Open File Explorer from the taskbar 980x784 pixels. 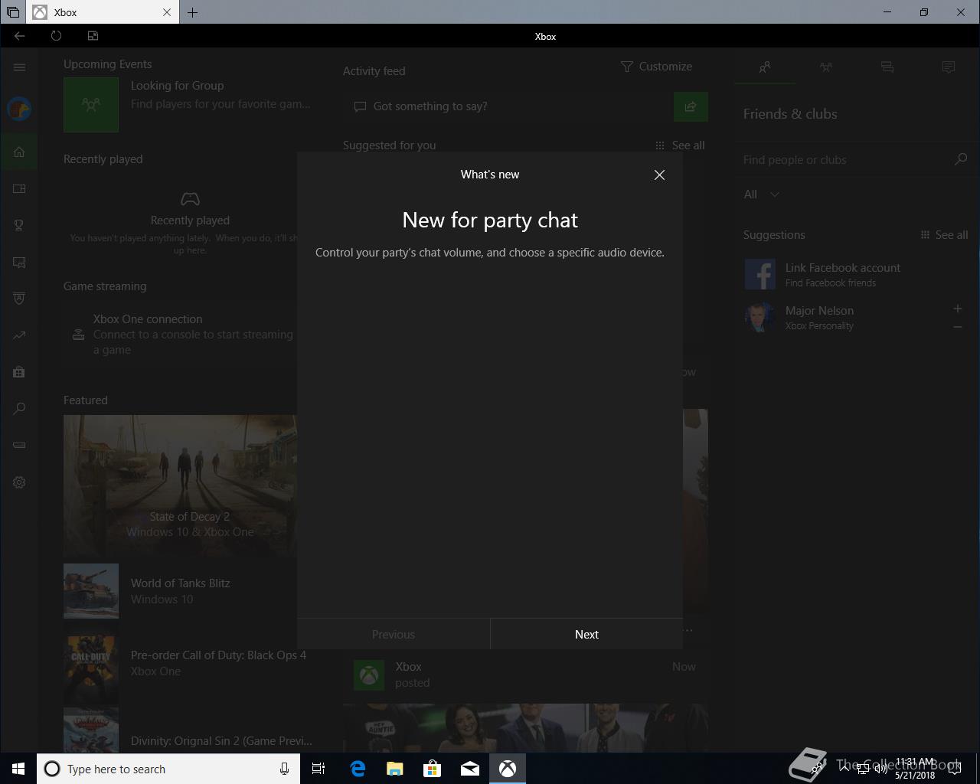(395, 769)
